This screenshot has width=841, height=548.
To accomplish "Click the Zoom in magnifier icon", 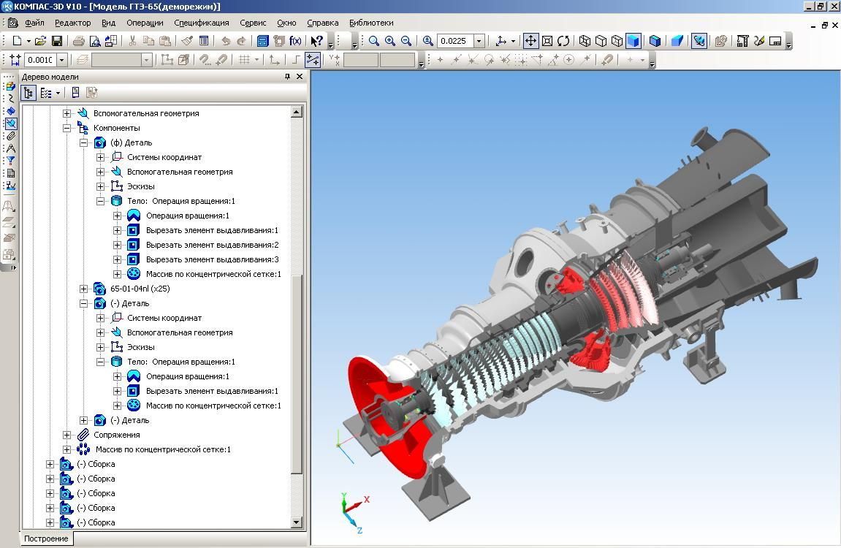I will tap(390, 42).
